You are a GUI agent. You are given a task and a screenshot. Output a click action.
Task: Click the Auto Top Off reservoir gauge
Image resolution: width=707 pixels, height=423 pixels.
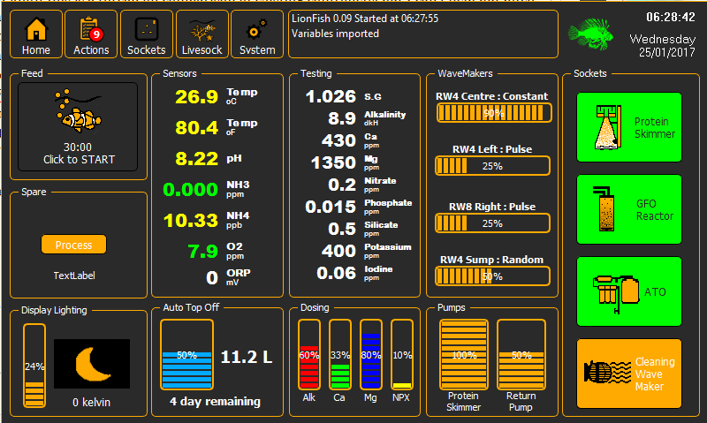(x=186, y=354)
